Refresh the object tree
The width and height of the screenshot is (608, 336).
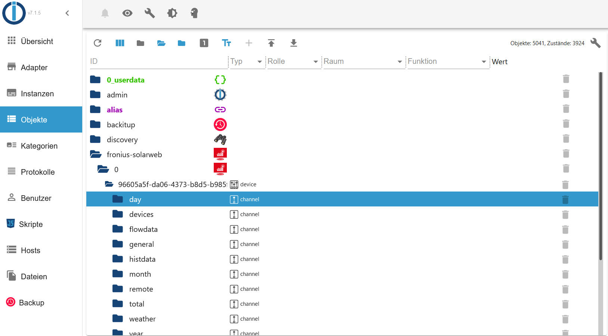point(98,43)
